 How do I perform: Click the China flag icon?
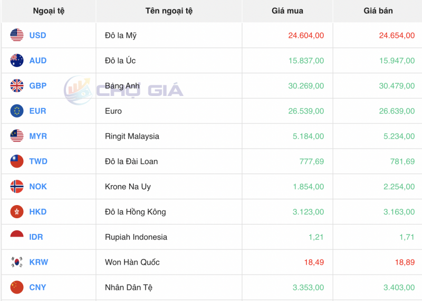pos(17,287)
